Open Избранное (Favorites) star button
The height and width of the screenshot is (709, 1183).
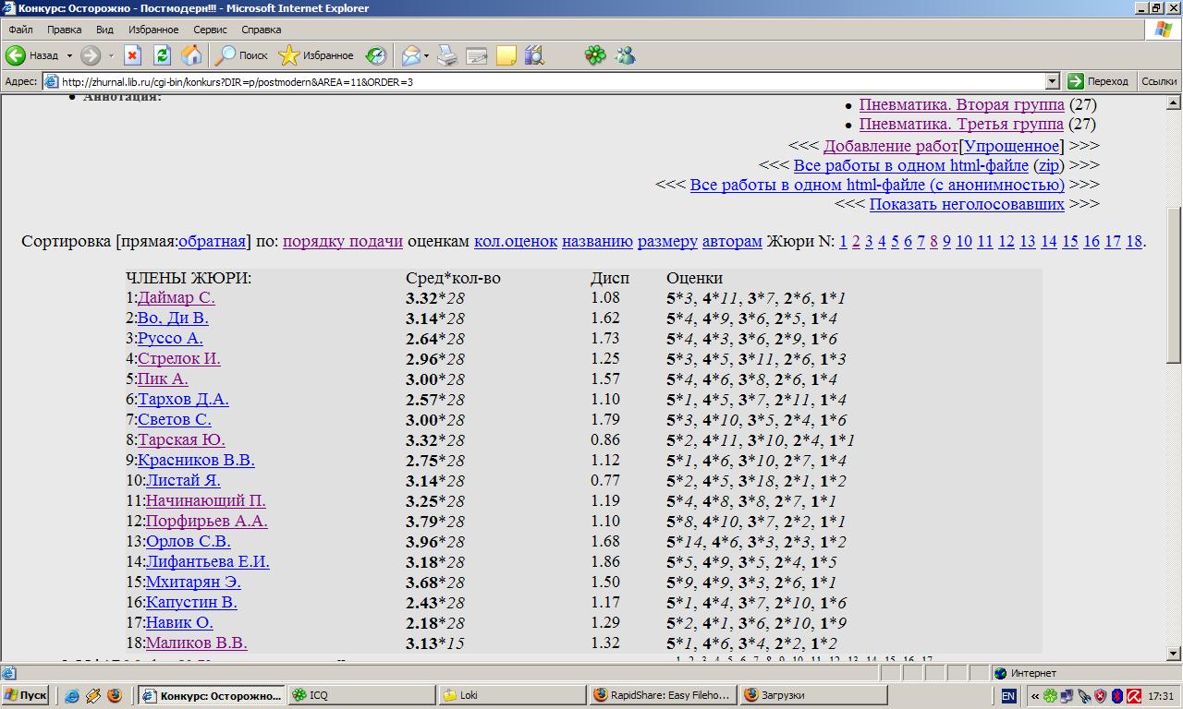[x=316, y=55]
